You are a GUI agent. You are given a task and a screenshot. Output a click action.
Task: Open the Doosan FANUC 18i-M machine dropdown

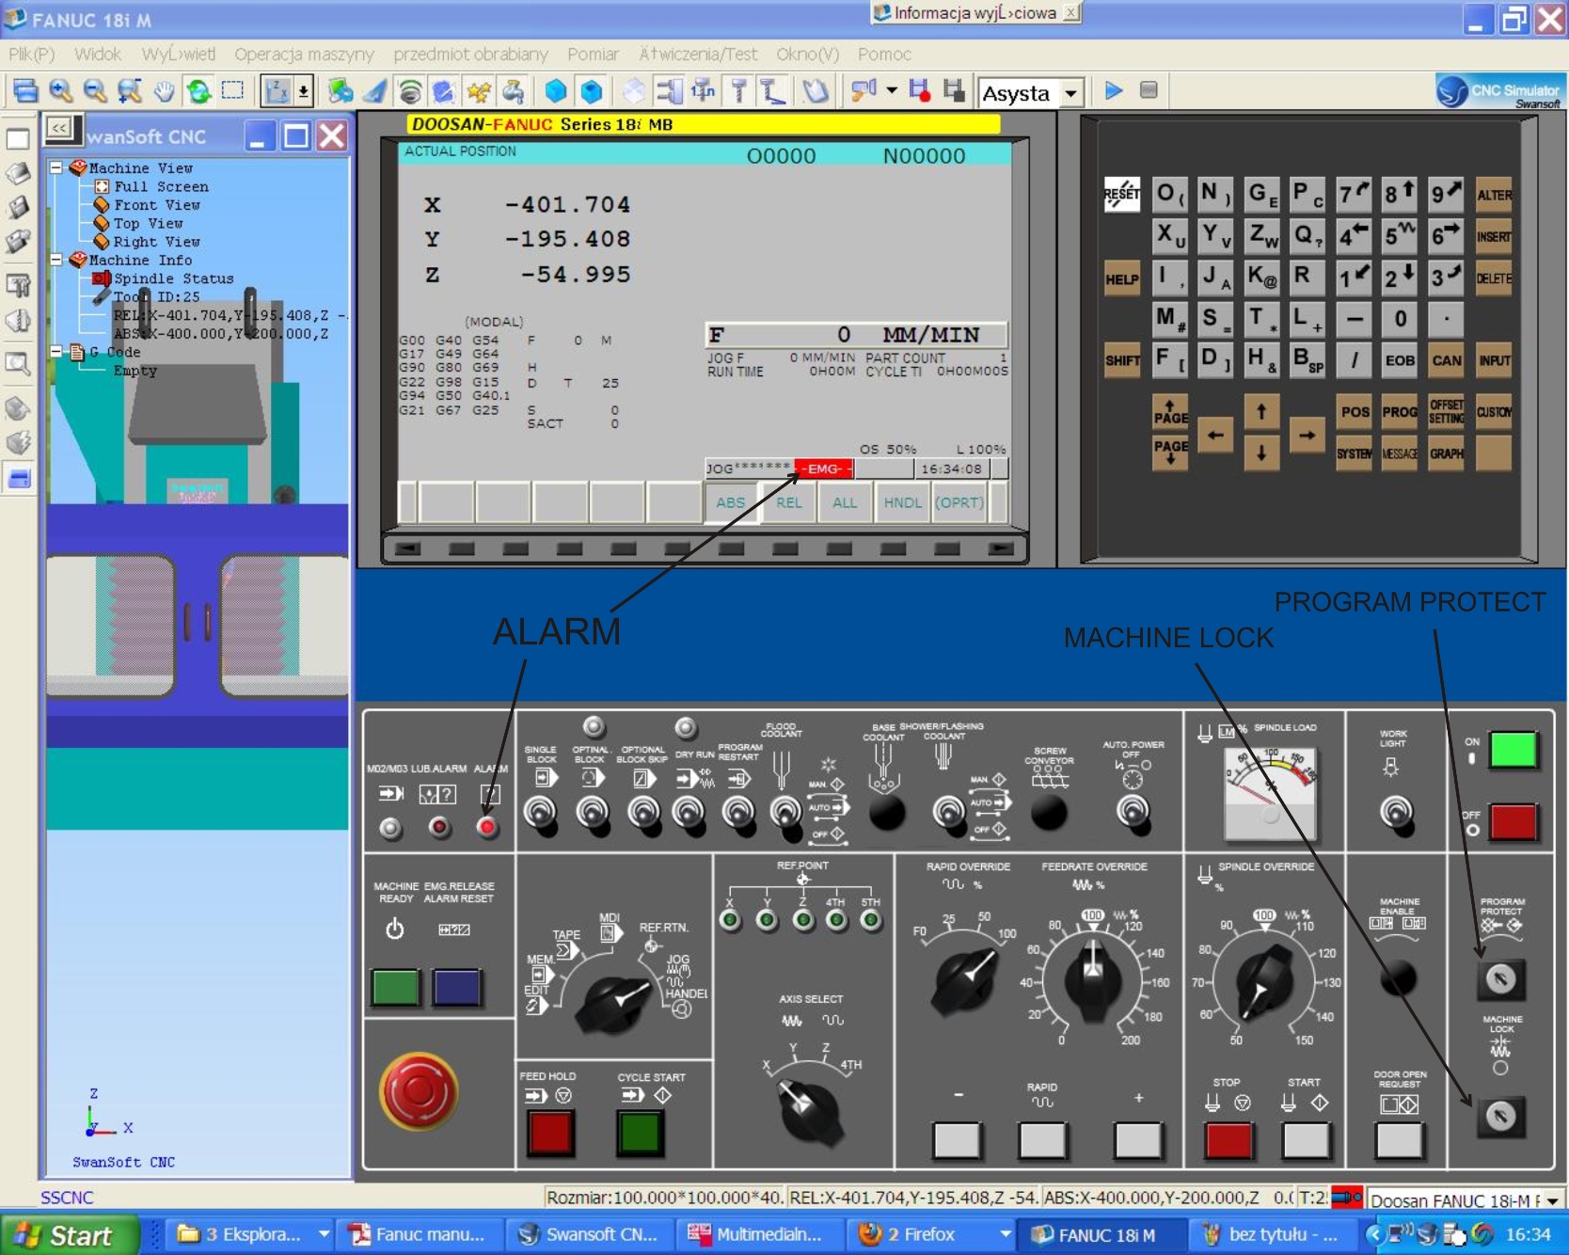tap(1552, 1200)
